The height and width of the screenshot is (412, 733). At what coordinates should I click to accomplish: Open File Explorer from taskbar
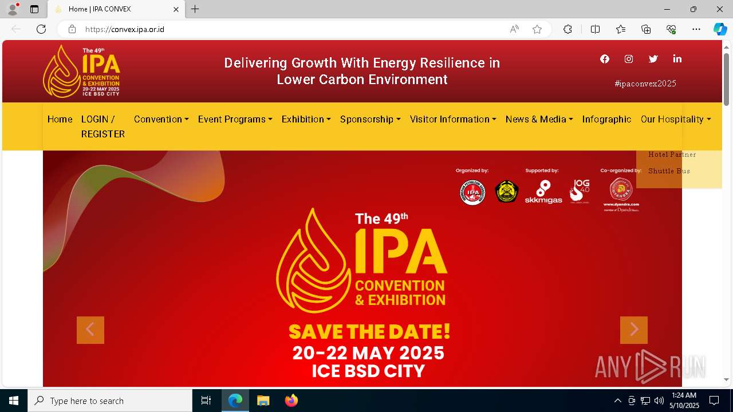[263, 401]
